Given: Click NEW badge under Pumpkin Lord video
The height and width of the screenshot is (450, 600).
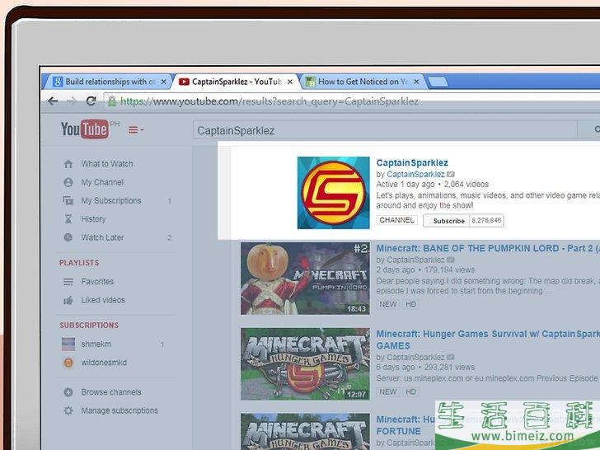Looking at the screenshot, I should 388,304.
